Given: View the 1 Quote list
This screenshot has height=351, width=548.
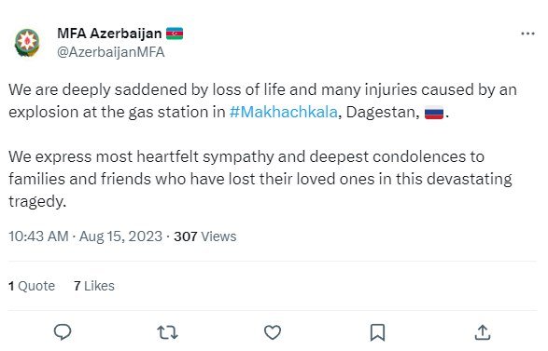Looking at the screenshot, I should [x=32, y=286].
